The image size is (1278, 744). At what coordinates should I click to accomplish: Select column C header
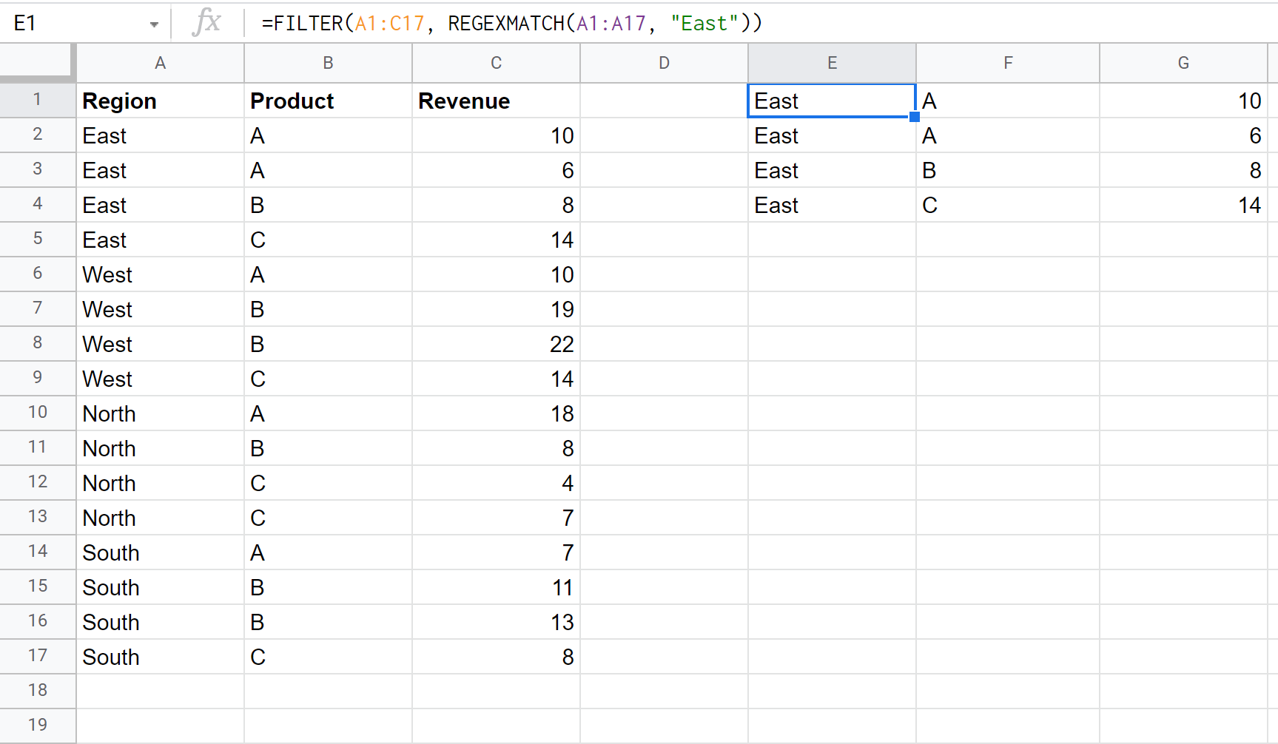pyautogui.click(x=496, y=63)
